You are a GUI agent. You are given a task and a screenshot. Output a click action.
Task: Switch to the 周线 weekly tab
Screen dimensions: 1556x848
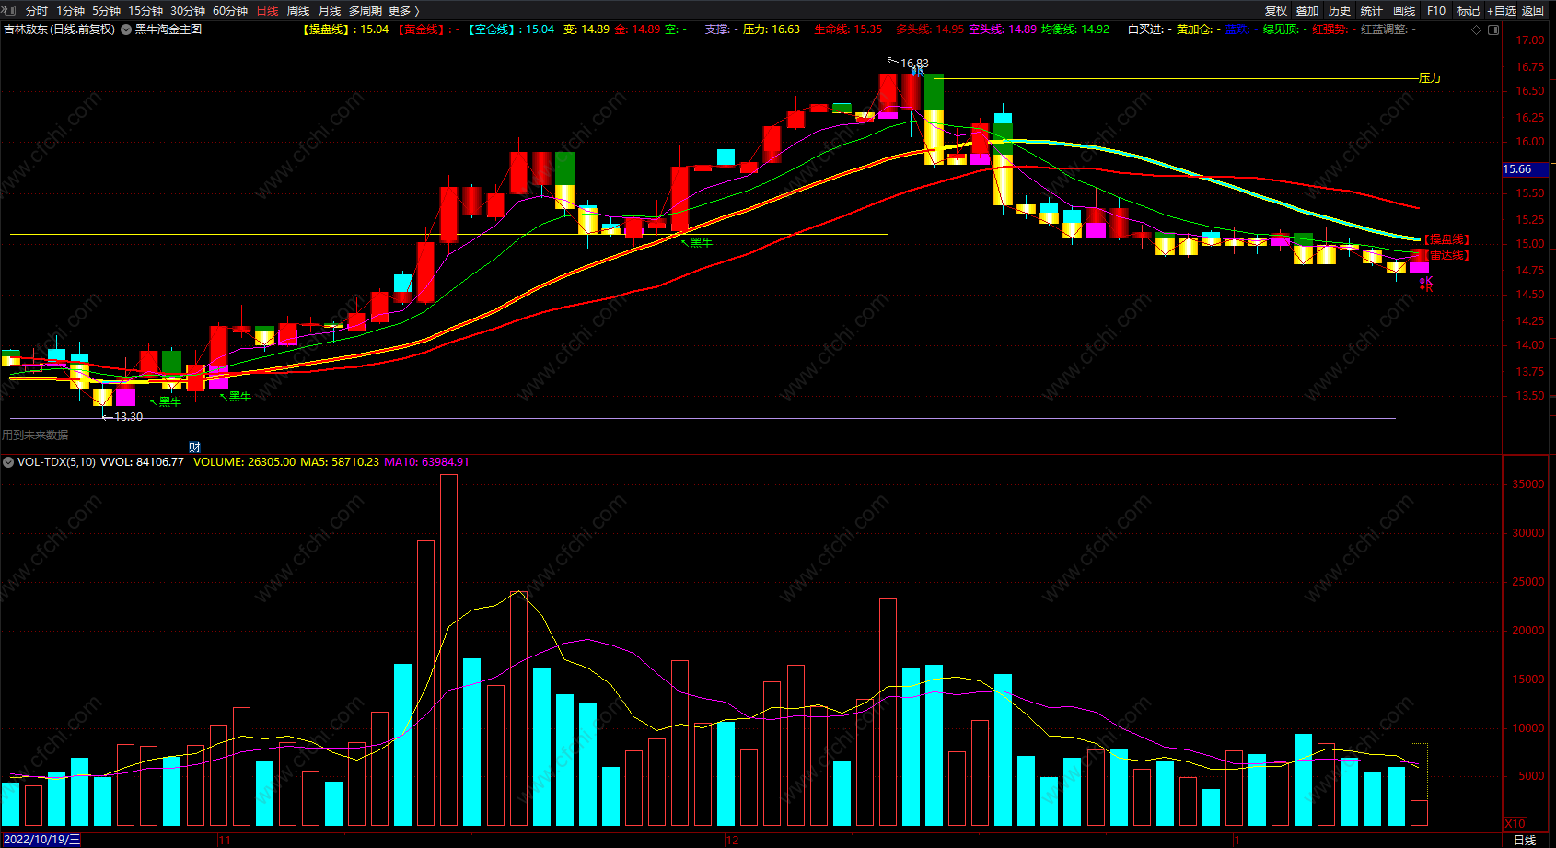(298, 10)
